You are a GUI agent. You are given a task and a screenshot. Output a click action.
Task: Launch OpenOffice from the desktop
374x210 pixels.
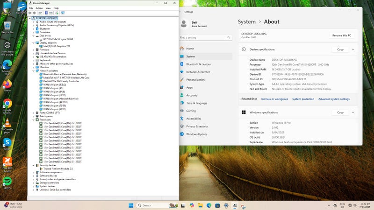[x=22, y=8]
